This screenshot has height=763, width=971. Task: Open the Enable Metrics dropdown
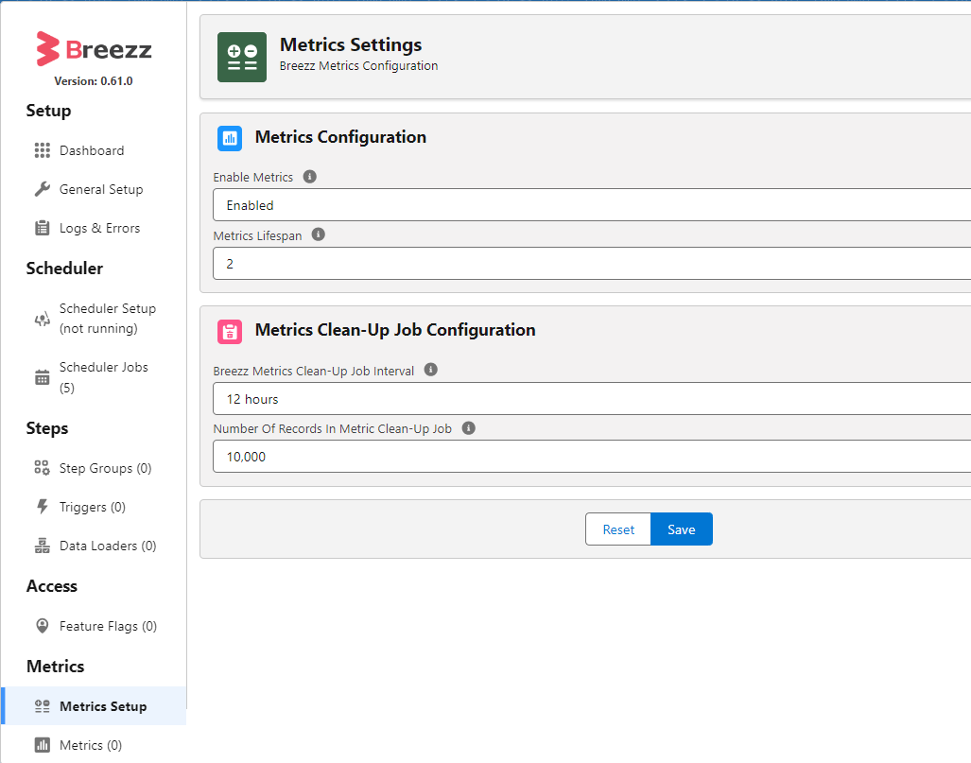586,205
